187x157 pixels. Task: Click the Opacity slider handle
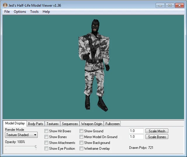[x=36, y=147]
